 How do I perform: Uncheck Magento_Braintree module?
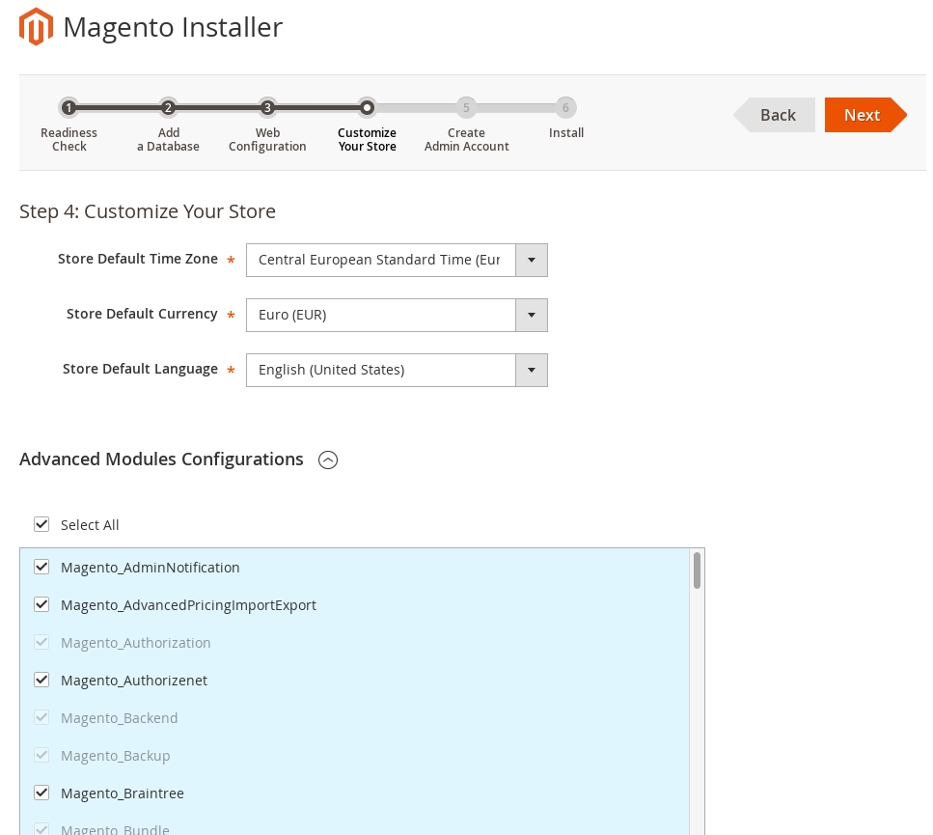point(41,793)
